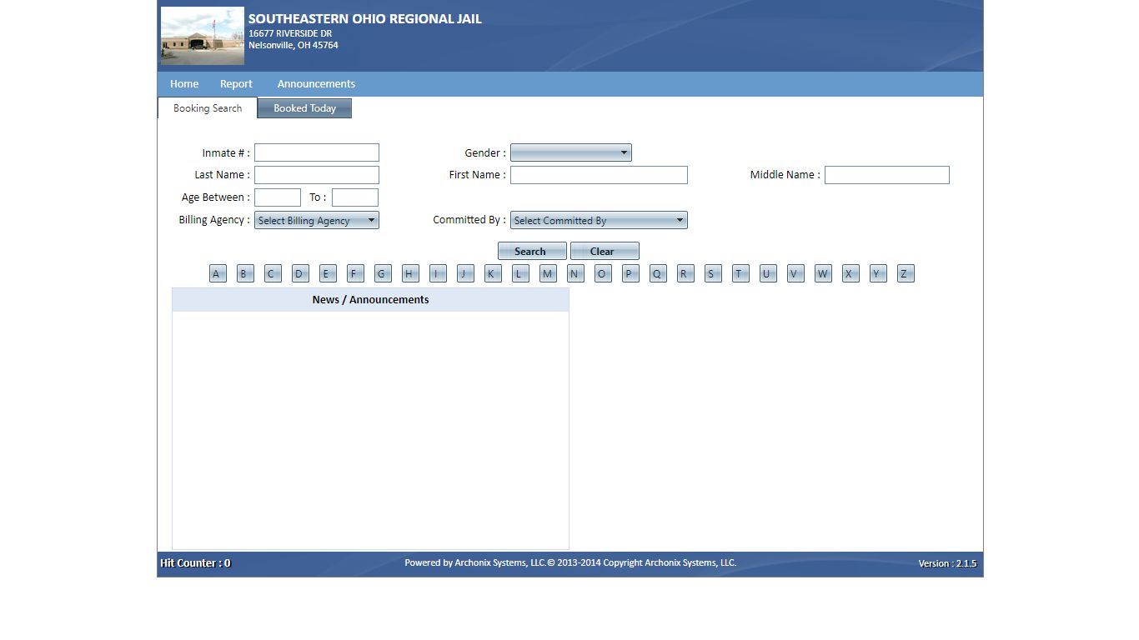Filter inmates by letter Z
This screenshot has height=640, width=1139.
tap(906, 273)
